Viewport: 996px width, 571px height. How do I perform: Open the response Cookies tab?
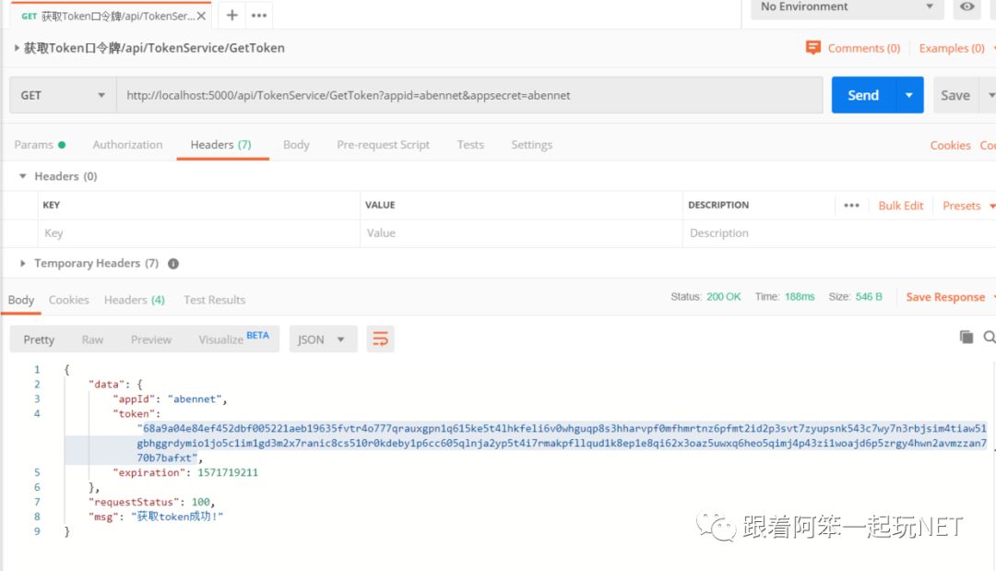pyautogui.click(x=68, y=300)
